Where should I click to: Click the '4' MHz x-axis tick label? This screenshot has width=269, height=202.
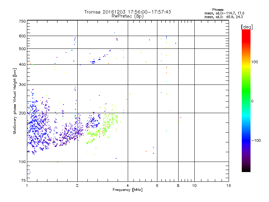(128, 186)
